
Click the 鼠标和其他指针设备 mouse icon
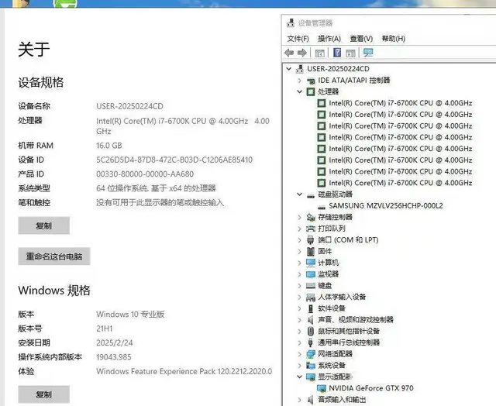tap(311, 331)
